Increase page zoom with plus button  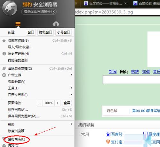click(x=57, y=103)
